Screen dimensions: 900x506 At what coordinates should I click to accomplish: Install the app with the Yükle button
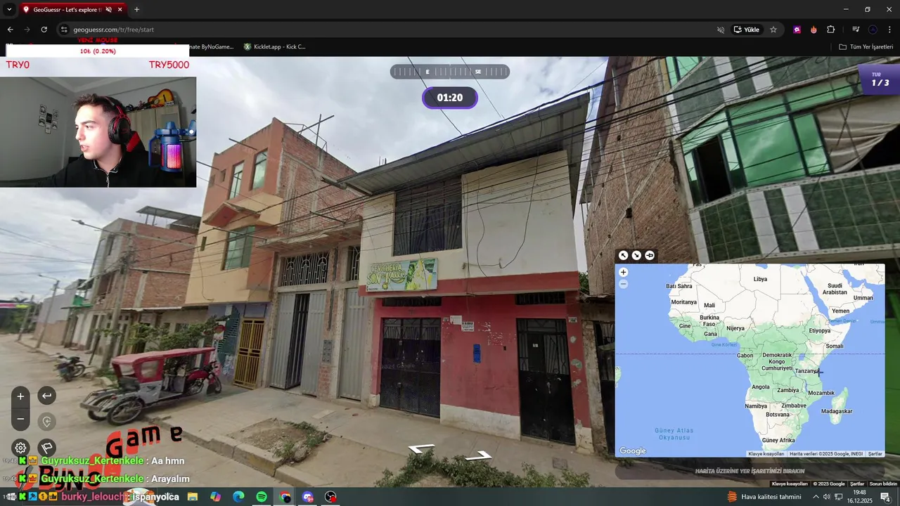pos(747,30)
